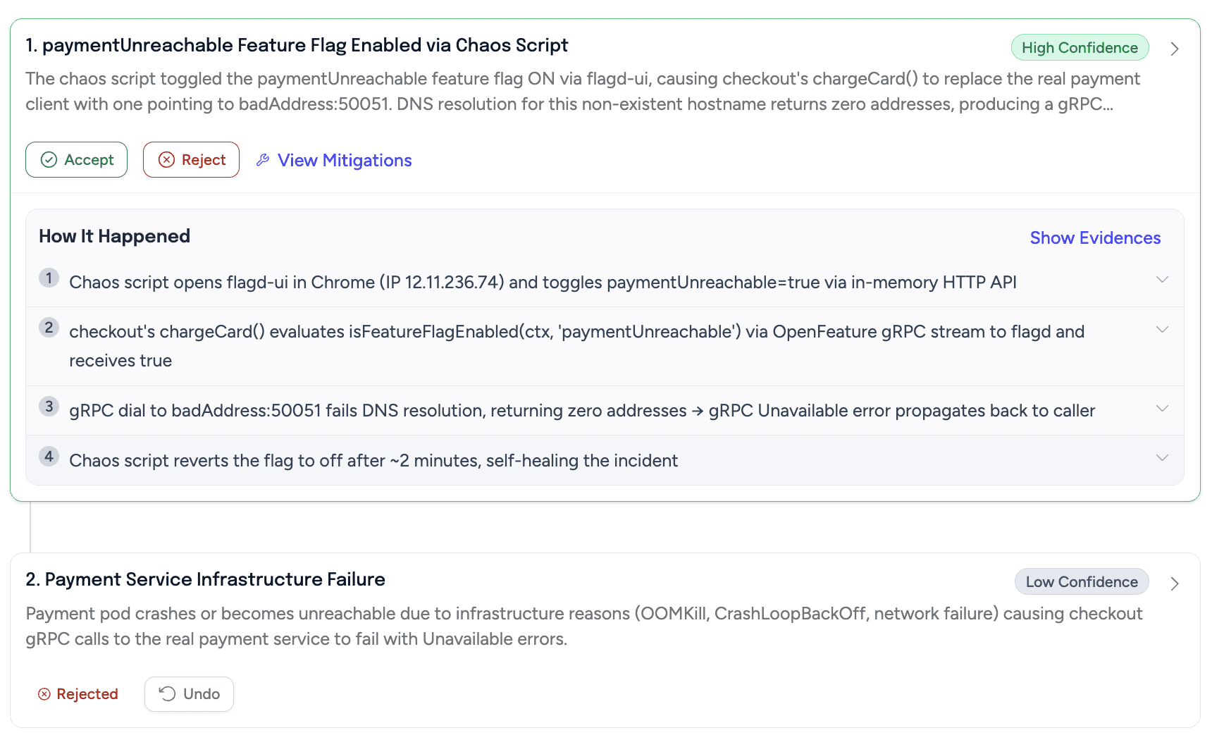Viewport: 1212px width, 747px height.
Task: Expand step 3 gRPC dial failure details
Action: [1162, 409]
